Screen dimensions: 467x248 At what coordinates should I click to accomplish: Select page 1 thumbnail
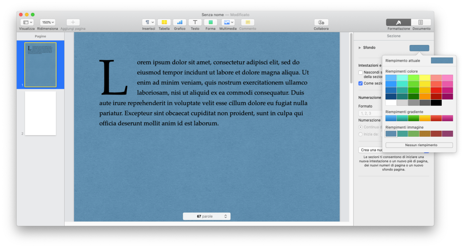click(x=40, y=65)
